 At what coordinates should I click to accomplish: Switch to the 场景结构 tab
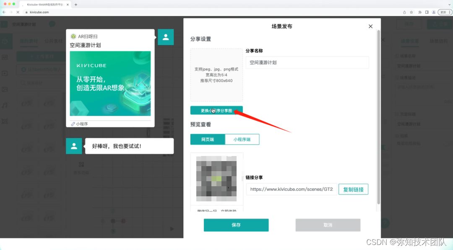(x=439, y=42)
